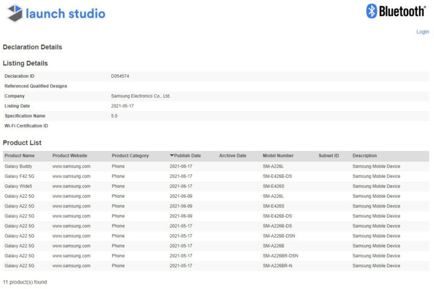The height and width of the screenshot is (289, 434).
Task: Click Subset ID column header
Action: click(x=329, y=156)
